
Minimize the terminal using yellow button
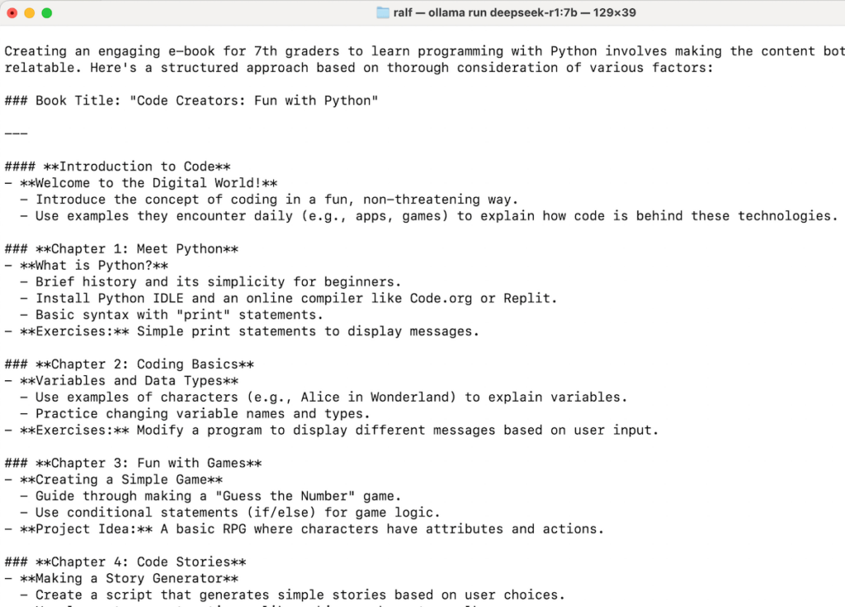30,12
